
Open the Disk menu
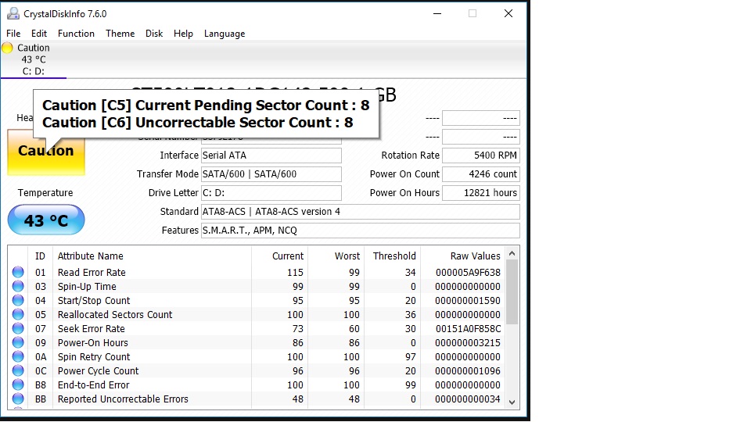pyautogui.click(x=154, y=34)
